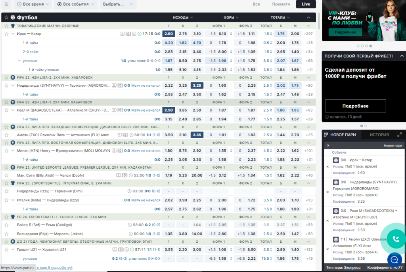Open the phone call support button

(396, 239)
